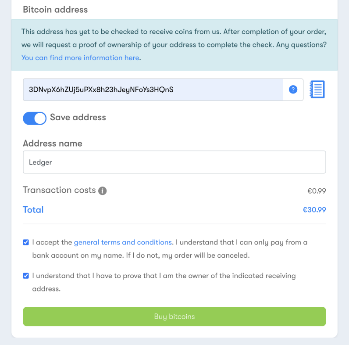Click the 'Transaction costs' label

(x=59, y=190)
